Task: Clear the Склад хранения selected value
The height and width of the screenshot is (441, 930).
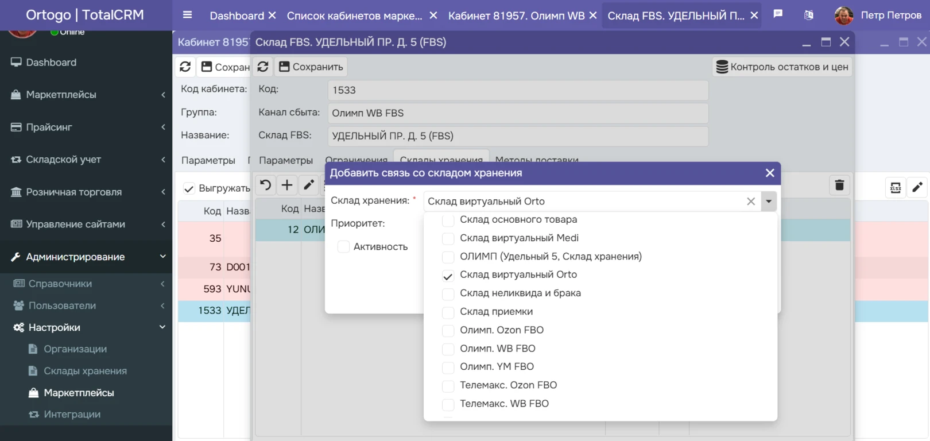Action: coord(750,202)
